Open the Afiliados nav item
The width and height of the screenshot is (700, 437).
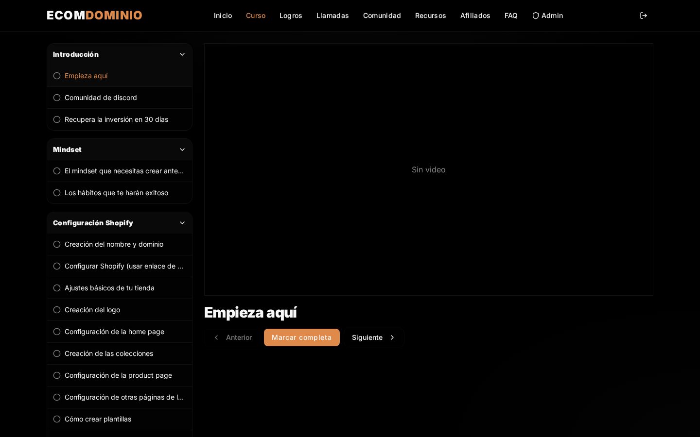pyautogui.click(x=475, y=16)
